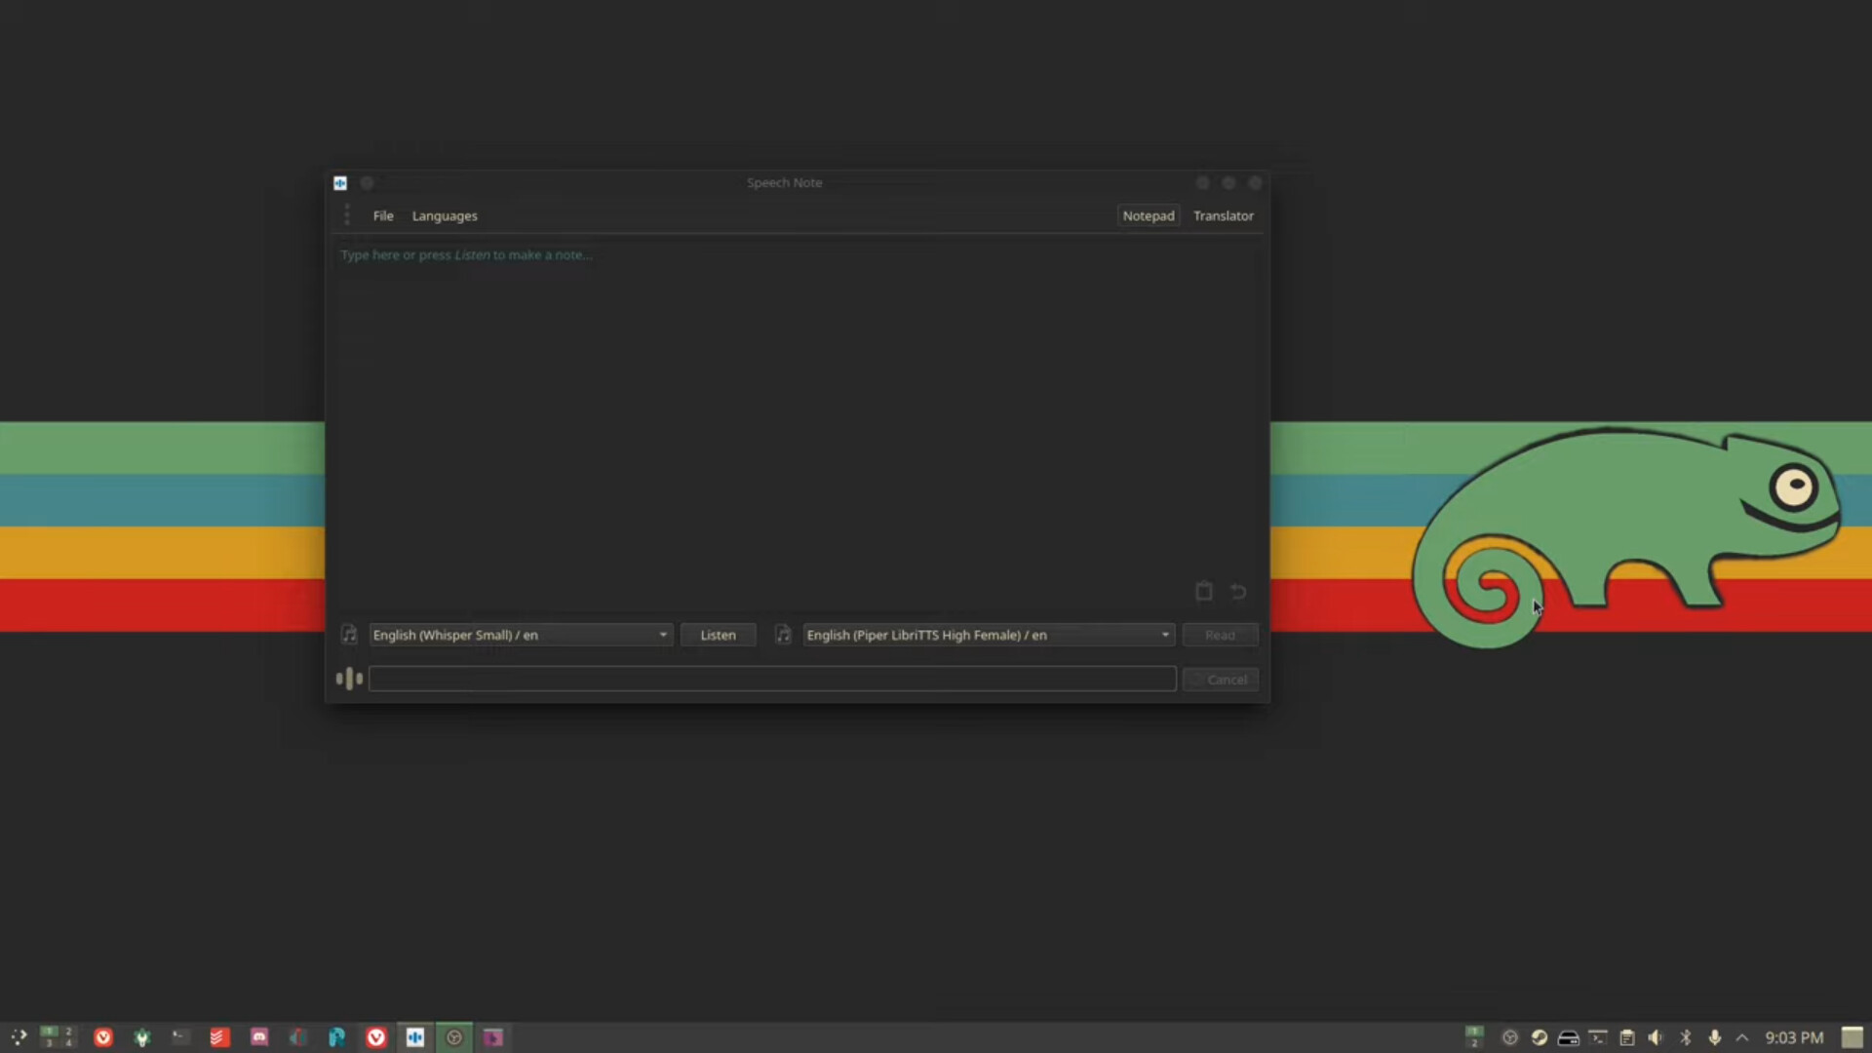Click the show desktop button at the taskbar end
This screenshot has height=1053, width=1872.
click(1852, 1037)
